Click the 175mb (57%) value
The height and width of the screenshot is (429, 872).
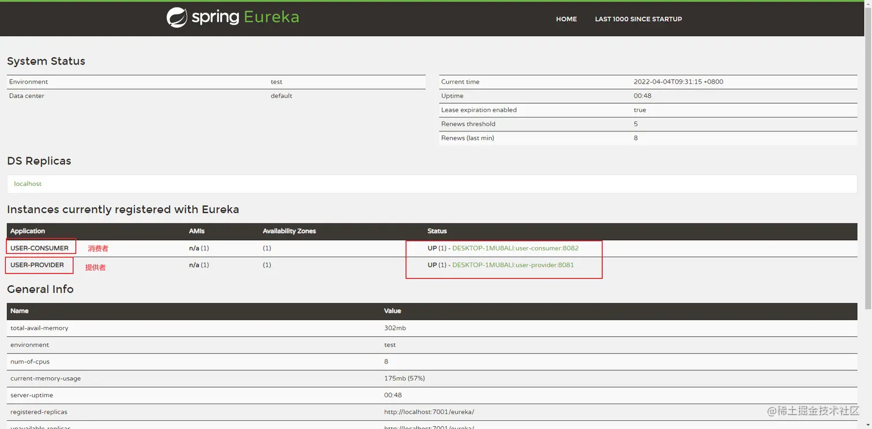click(x=404, y=379)
